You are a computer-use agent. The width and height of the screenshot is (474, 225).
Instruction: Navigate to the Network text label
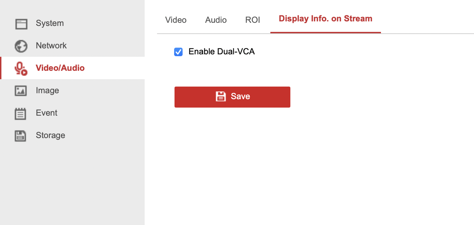[51, 46]
